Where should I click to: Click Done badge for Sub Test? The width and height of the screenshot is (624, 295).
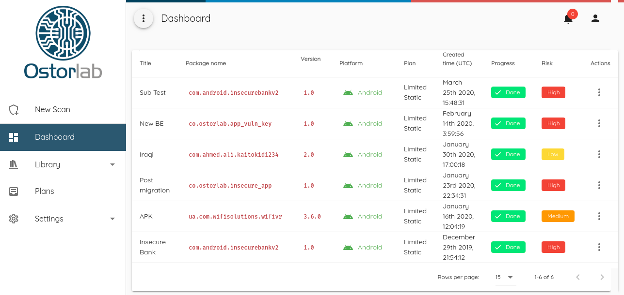click(x=508, y=92)
